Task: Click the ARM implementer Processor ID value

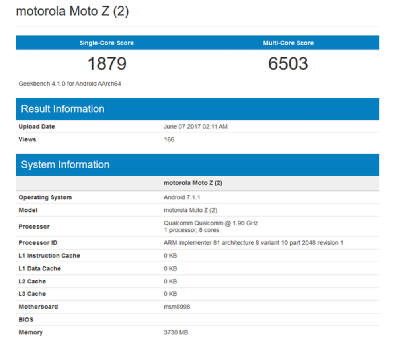Action: coord(253,243)
